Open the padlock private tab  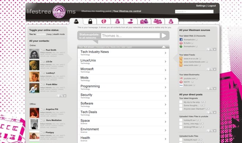[x=90, y=21]
